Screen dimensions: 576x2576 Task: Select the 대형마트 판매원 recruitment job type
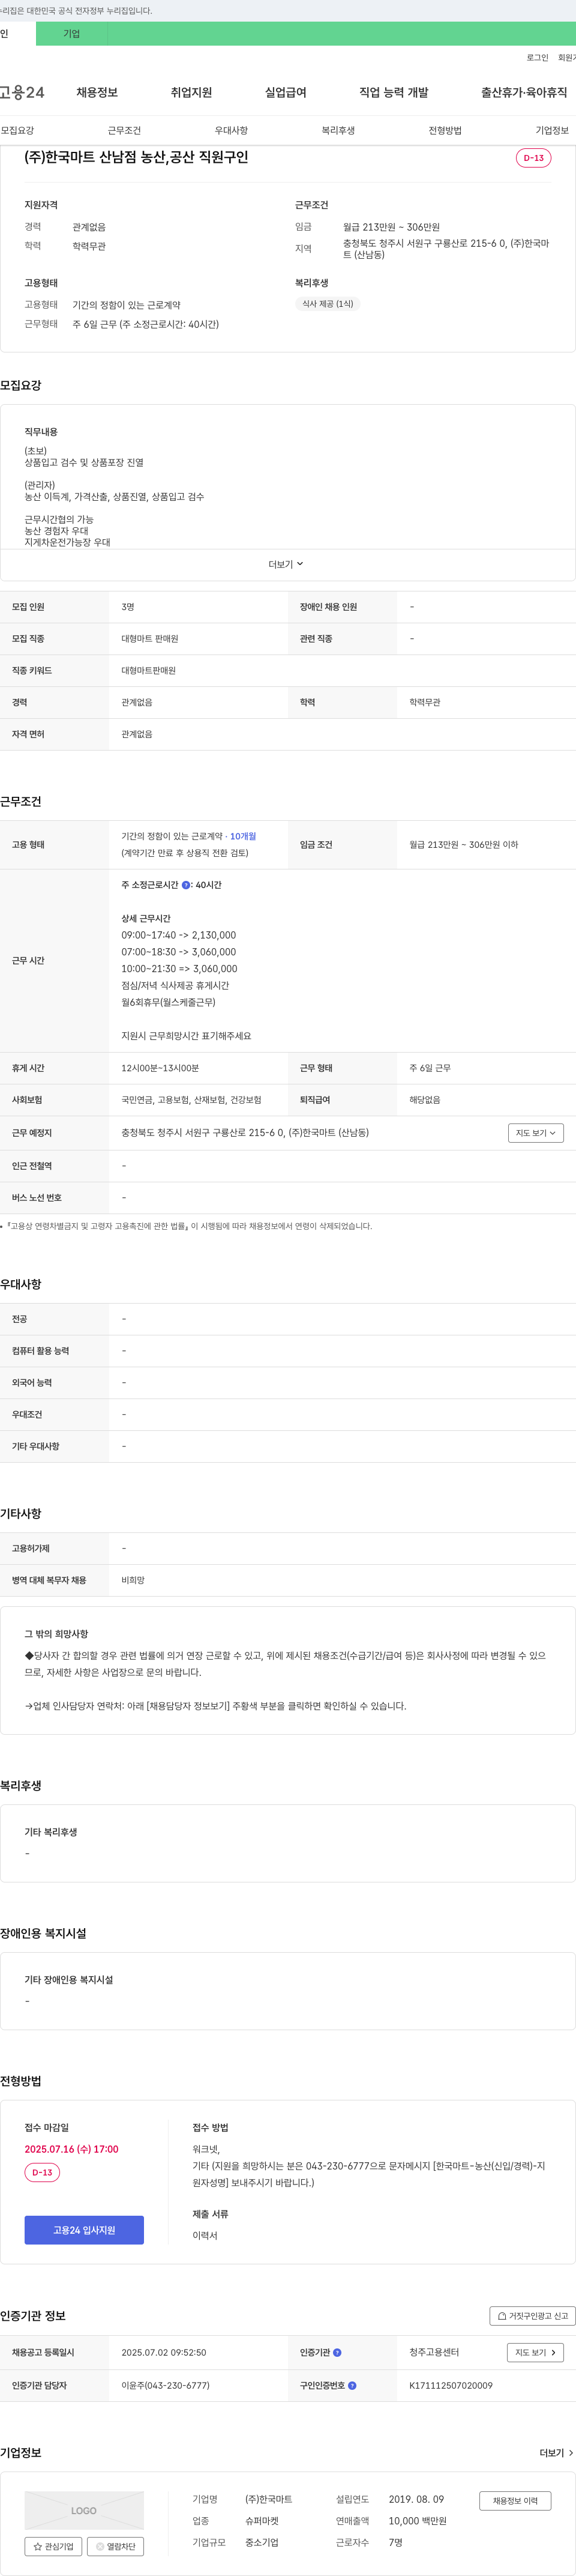point(150,638)
